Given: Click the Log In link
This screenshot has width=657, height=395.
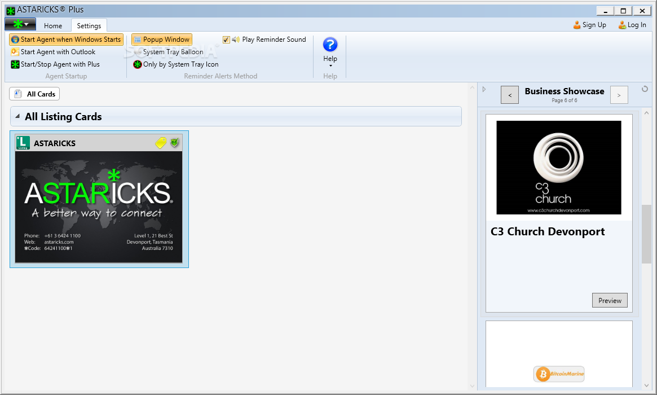Looking at the screenshot, I should click(632, 25).
